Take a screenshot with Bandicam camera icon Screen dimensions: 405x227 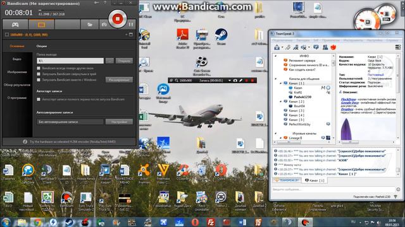click(104, 25)
